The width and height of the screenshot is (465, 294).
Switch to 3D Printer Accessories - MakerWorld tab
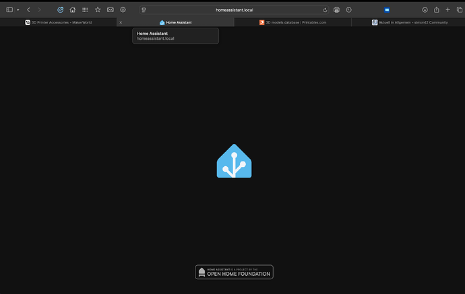click(59, 22)
